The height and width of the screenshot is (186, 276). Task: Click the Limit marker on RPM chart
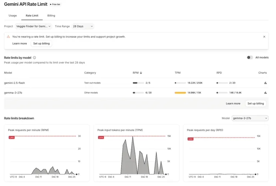click(x=12, y=138)
